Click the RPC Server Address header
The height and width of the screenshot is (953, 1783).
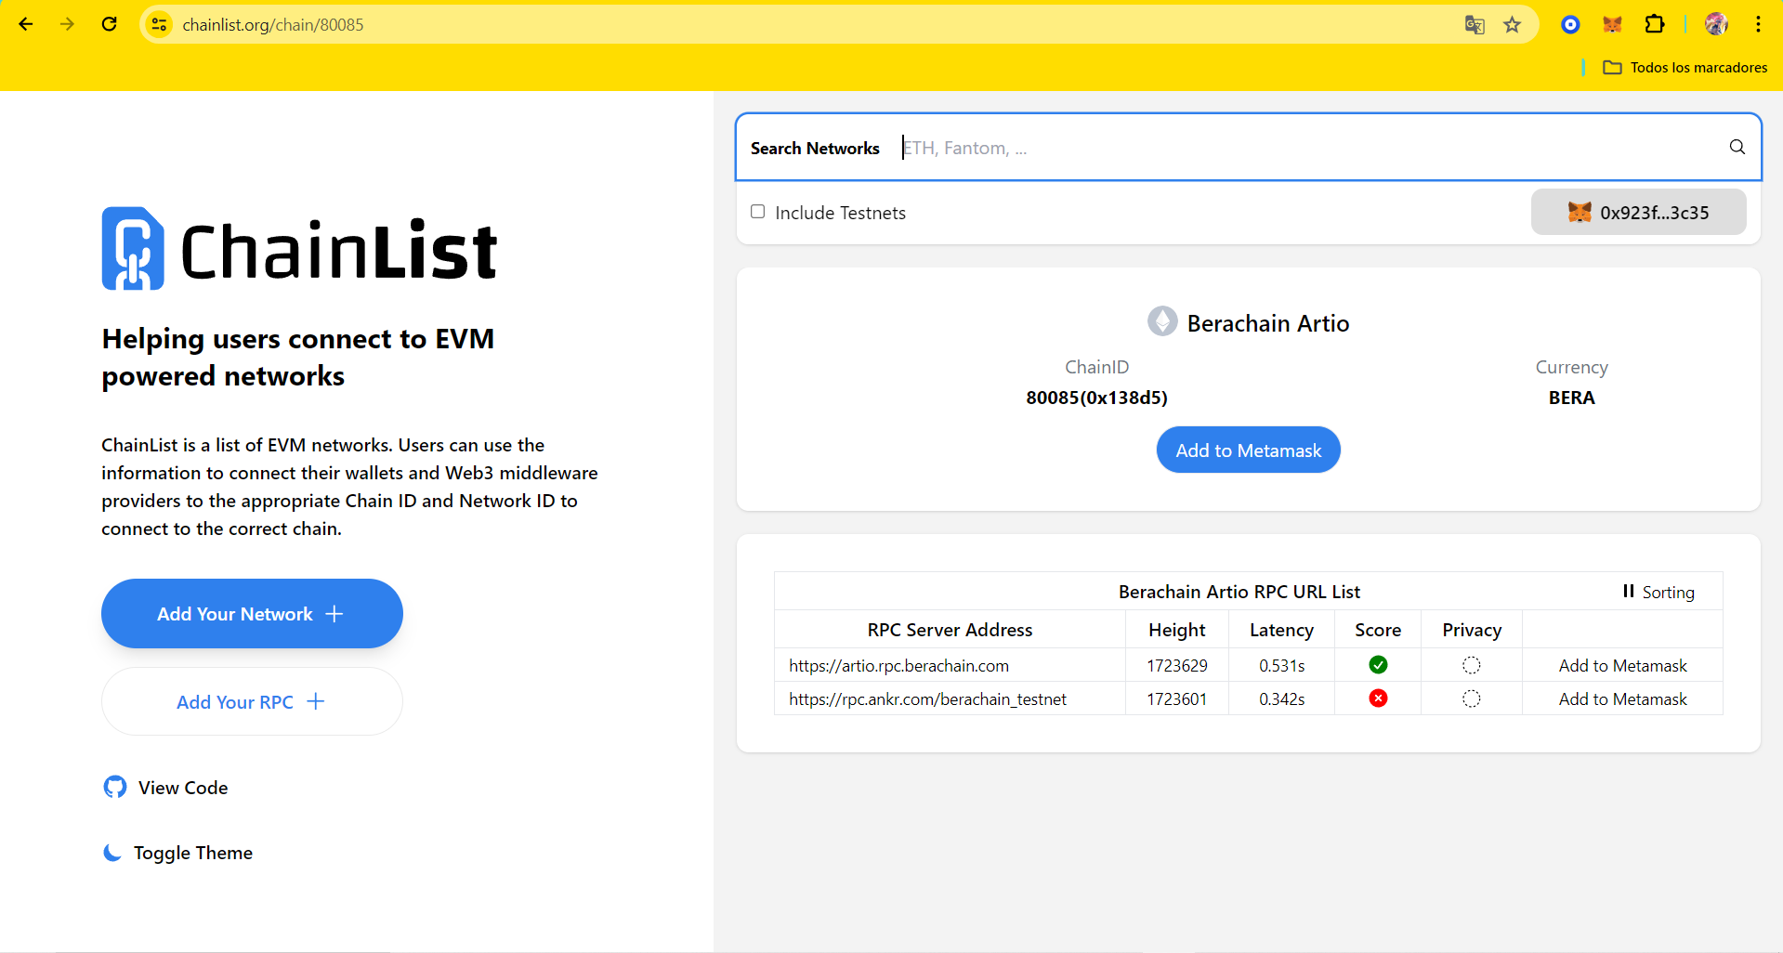tap(950, 630)
